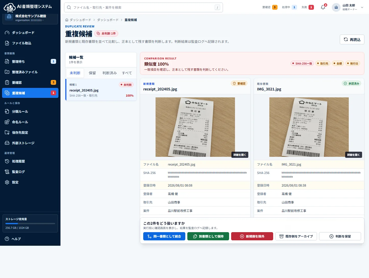This screenshot has height=278, width=369.
Task: Click the breadcrumb home icon
Action: click(x=67, y=20)
